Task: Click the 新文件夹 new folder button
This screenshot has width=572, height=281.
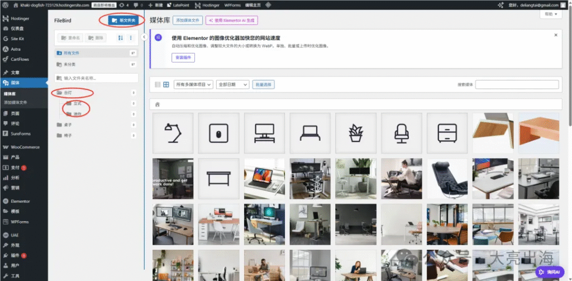Action: coord(123,21)
